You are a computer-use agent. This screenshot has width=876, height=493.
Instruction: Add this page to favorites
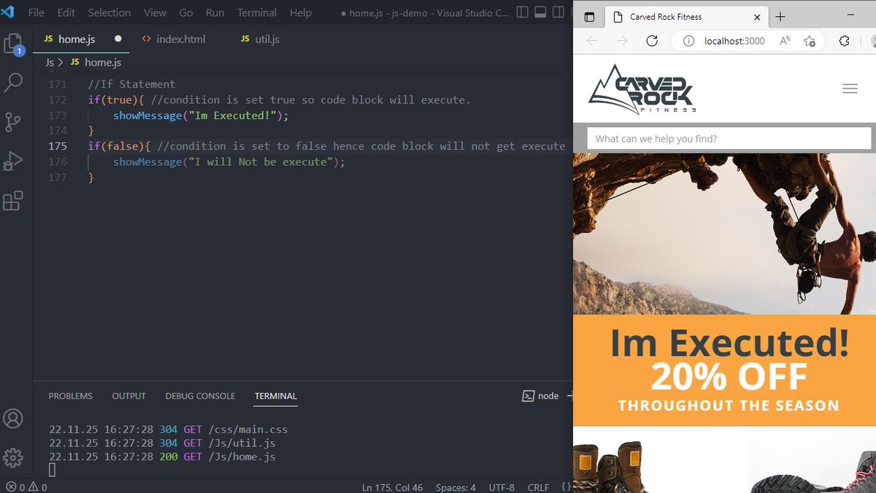pyautogui.click(x=810, y=41)
